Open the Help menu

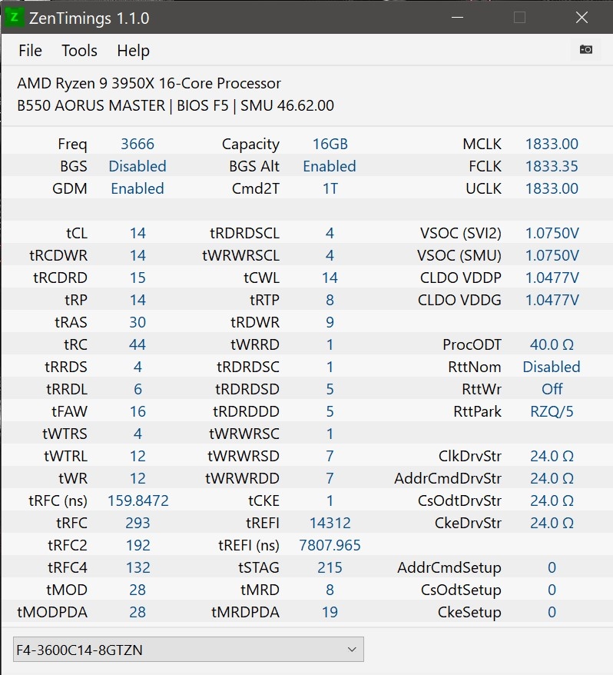tap(133, 51)
